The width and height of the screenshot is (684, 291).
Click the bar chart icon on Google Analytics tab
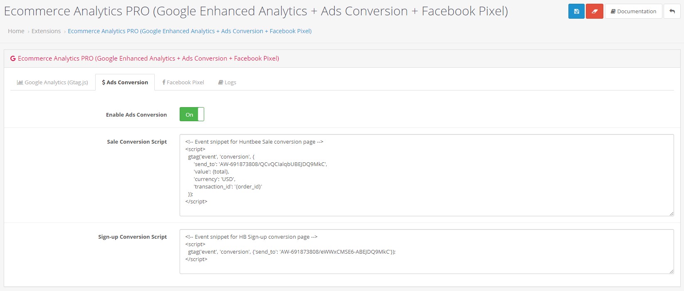click(x=20, y=82)
